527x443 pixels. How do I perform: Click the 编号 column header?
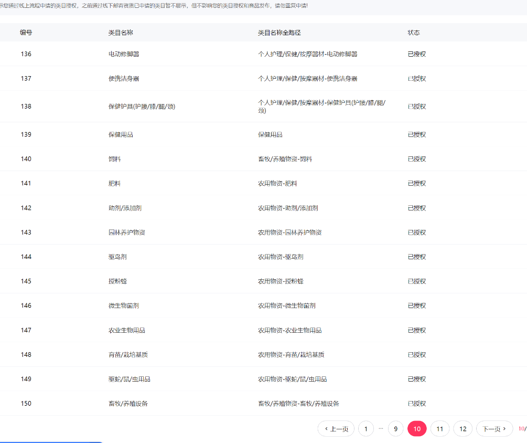tap(26, 33)
